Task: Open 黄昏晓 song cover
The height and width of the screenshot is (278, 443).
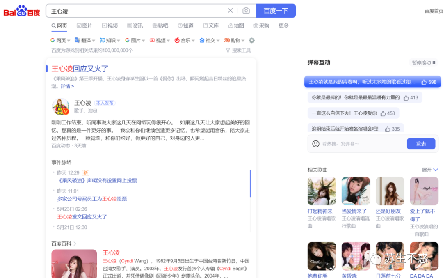Action: pos(356,256)
